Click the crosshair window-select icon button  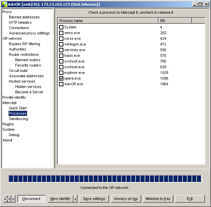pyautogui.click(x=7, y=199)
